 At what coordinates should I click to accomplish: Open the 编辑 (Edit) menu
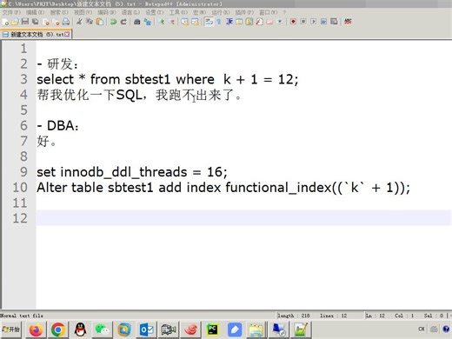pos(35,12)
